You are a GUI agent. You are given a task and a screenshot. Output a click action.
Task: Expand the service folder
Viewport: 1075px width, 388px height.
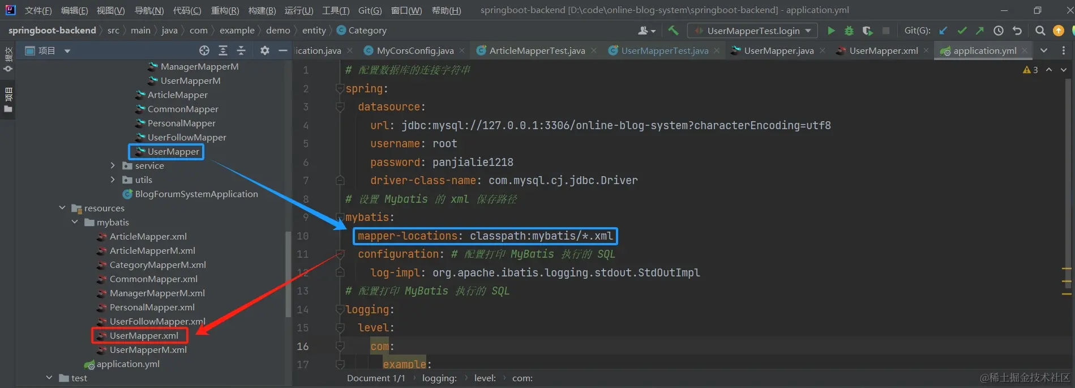click(112, 165)
